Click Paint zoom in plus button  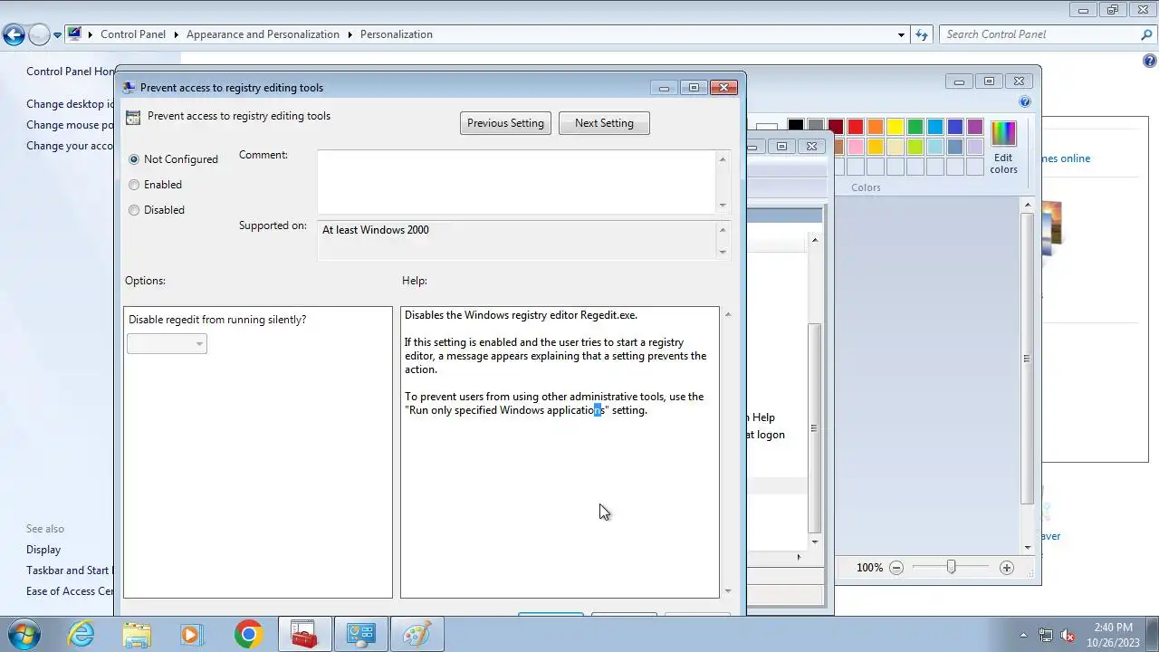pos(1007,568)
